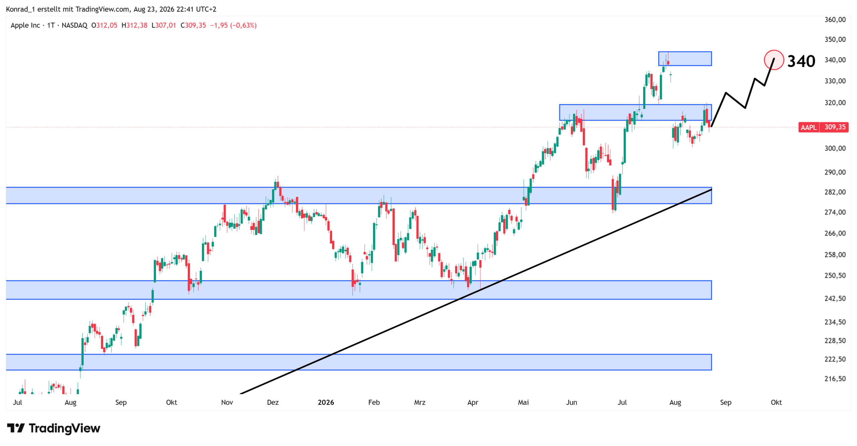This screenshot has height=446, width=857.
Task: Click the Feb label on the time axis
Action: (374, 402)
